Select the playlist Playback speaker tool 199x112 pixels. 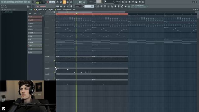coord(52,10)
